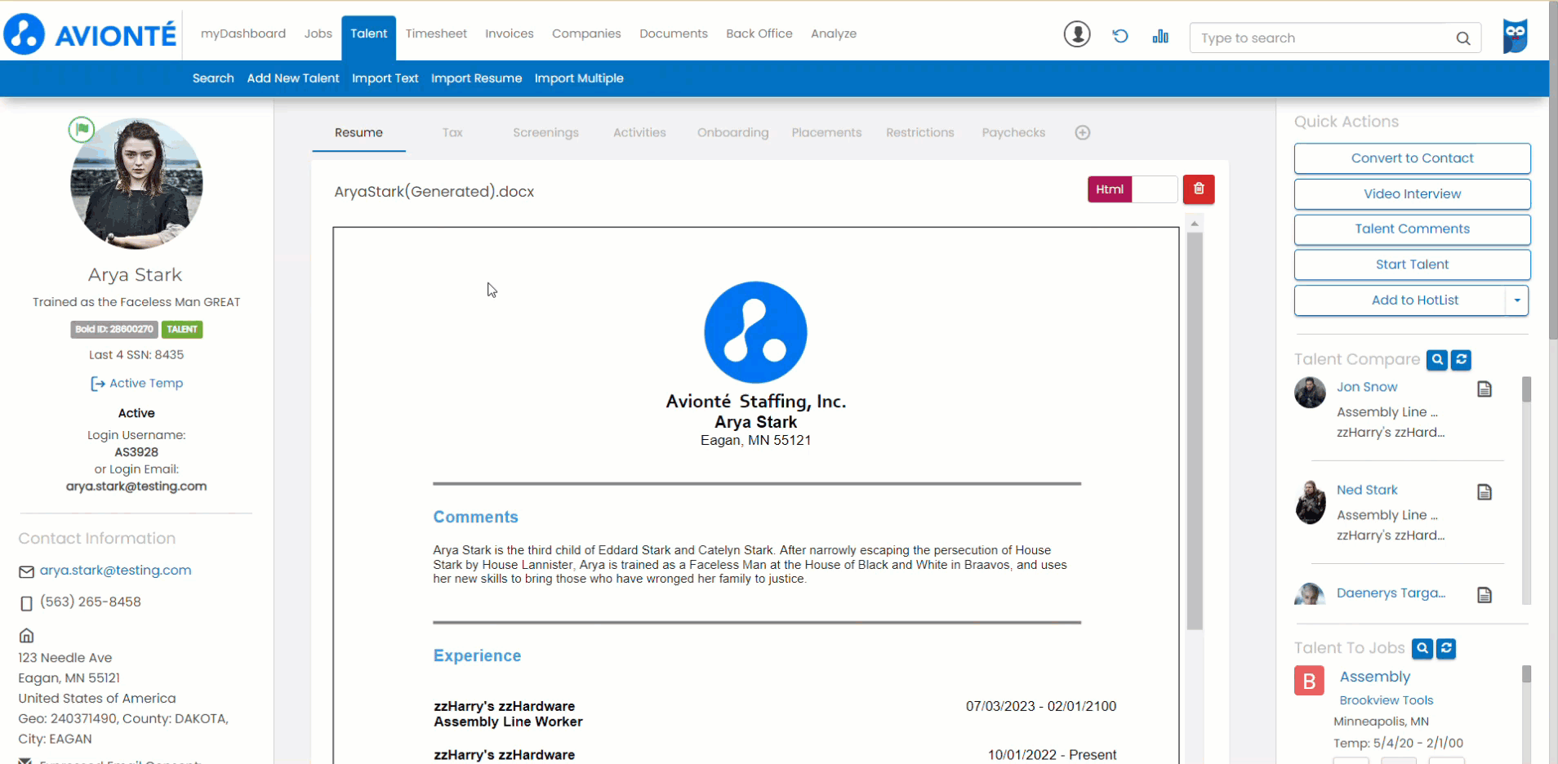1558x764 pixels.
Task: Open the arya.stark@testing.com contact link
Action: (x=115, y=571)
